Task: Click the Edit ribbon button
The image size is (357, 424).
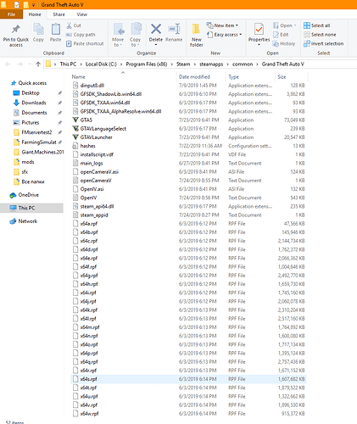Action: tap(281, 35)
